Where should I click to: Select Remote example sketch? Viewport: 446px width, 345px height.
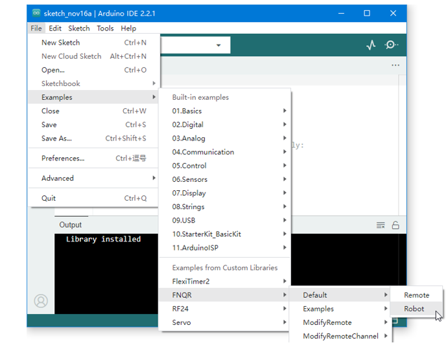pos(416,295)
